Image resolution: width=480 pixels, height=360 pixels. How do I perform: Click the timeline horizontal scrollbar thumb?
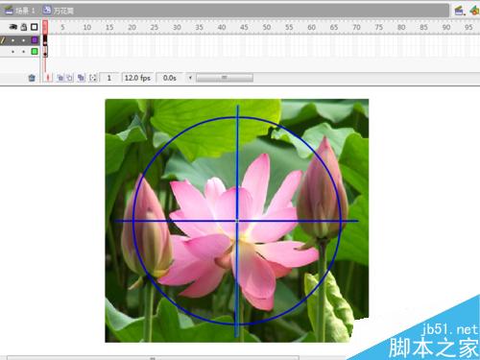225,78
